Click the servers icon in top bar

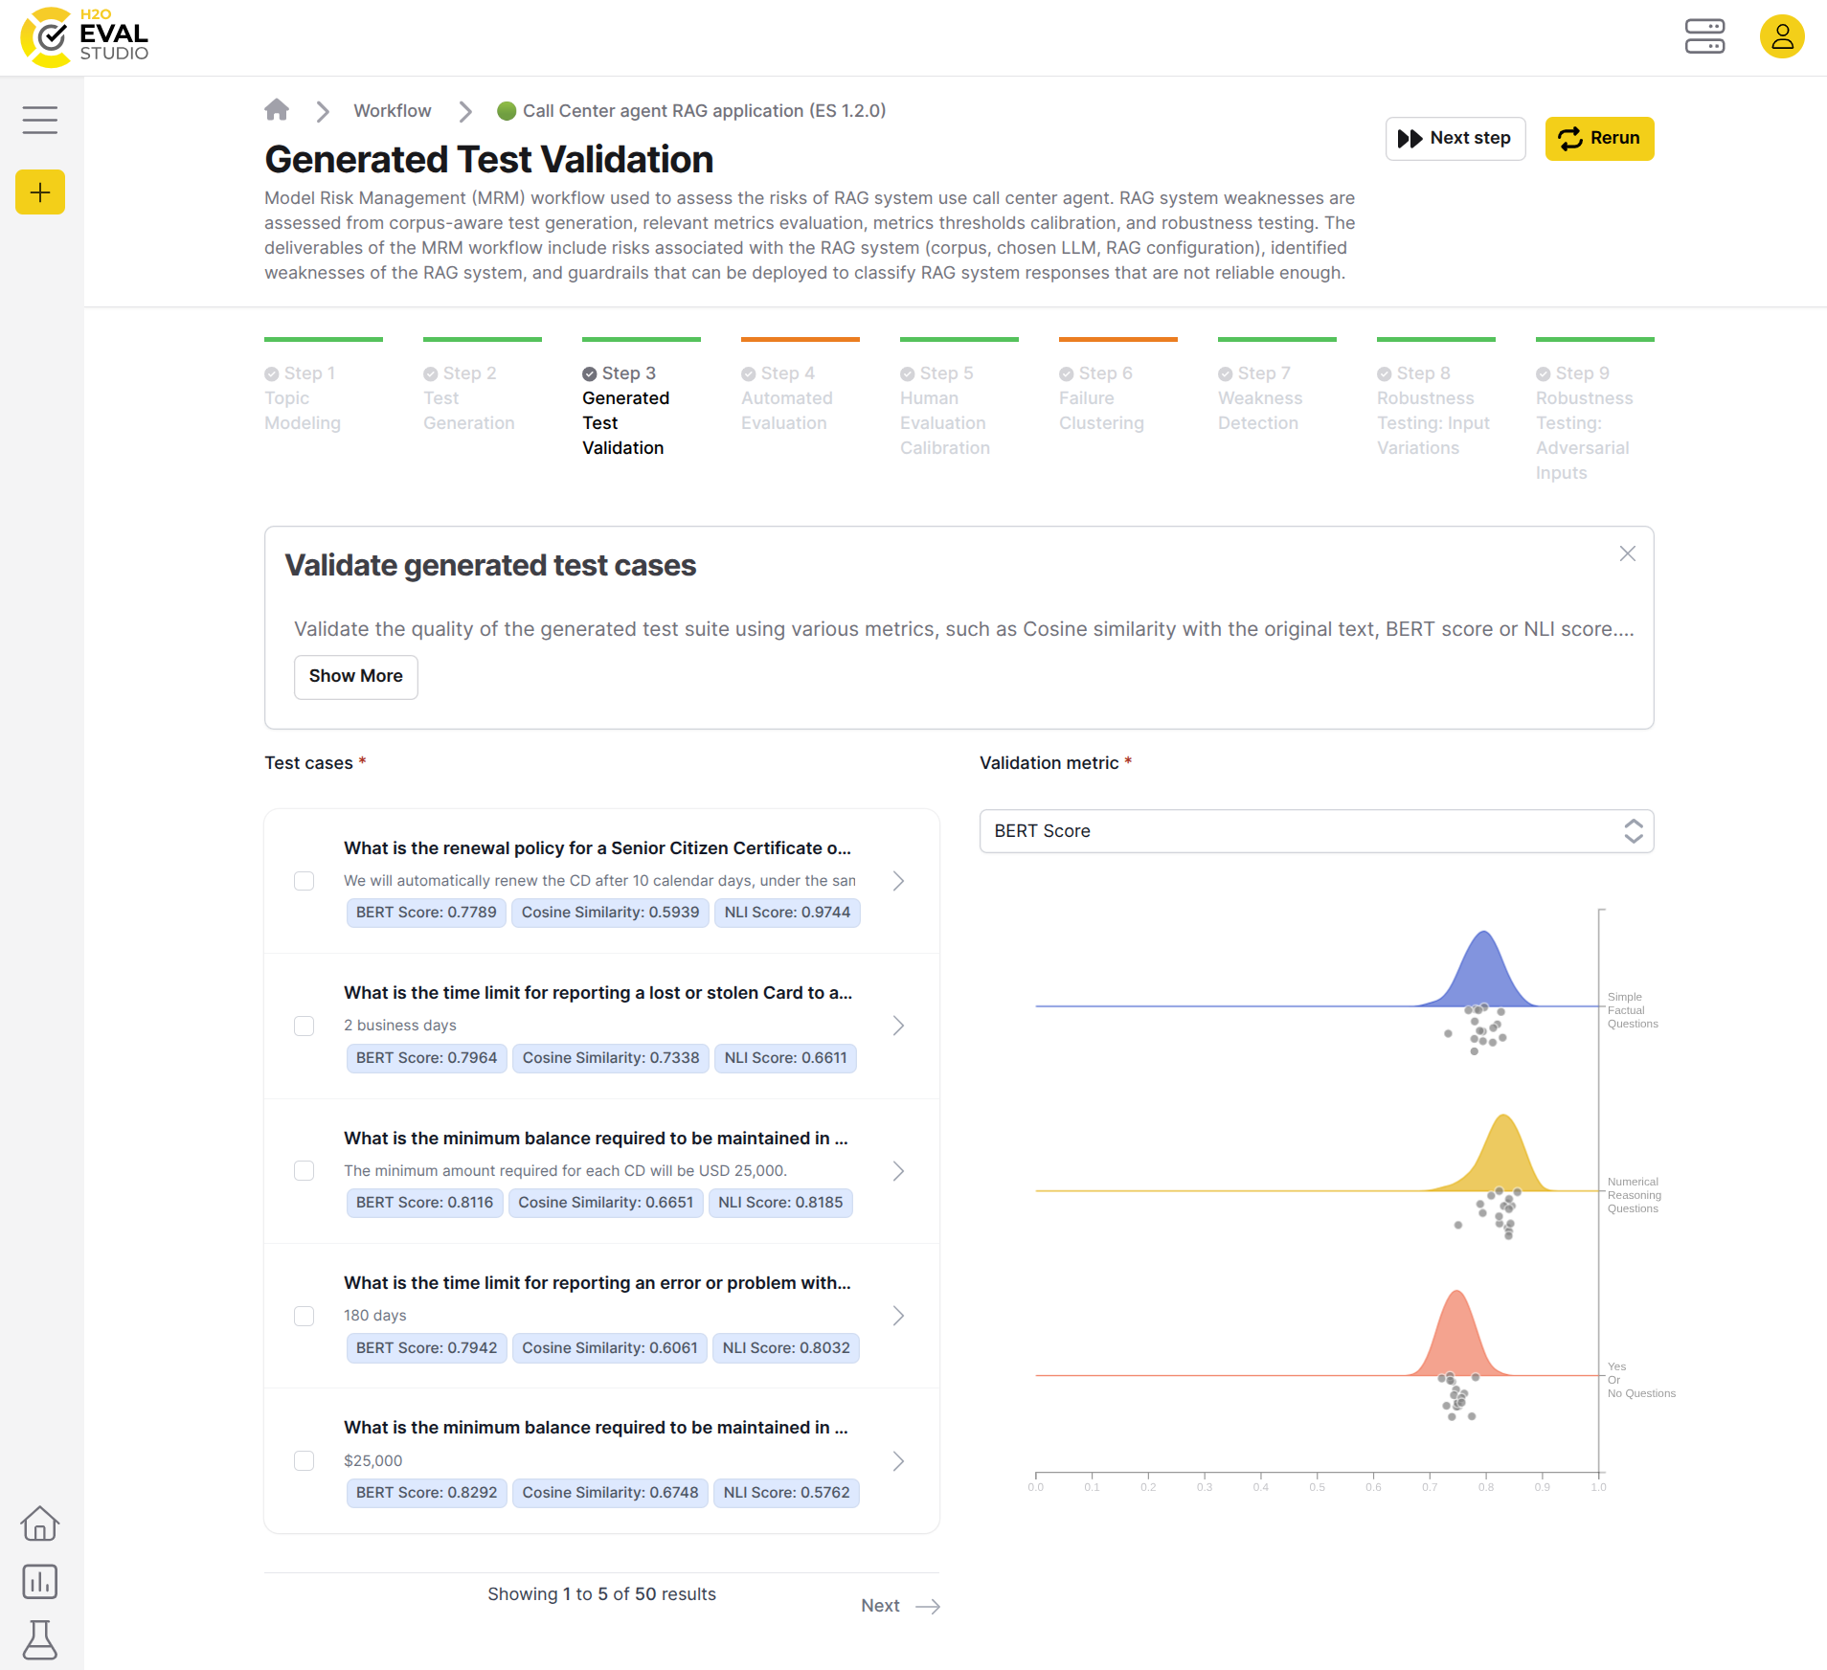1705,36
